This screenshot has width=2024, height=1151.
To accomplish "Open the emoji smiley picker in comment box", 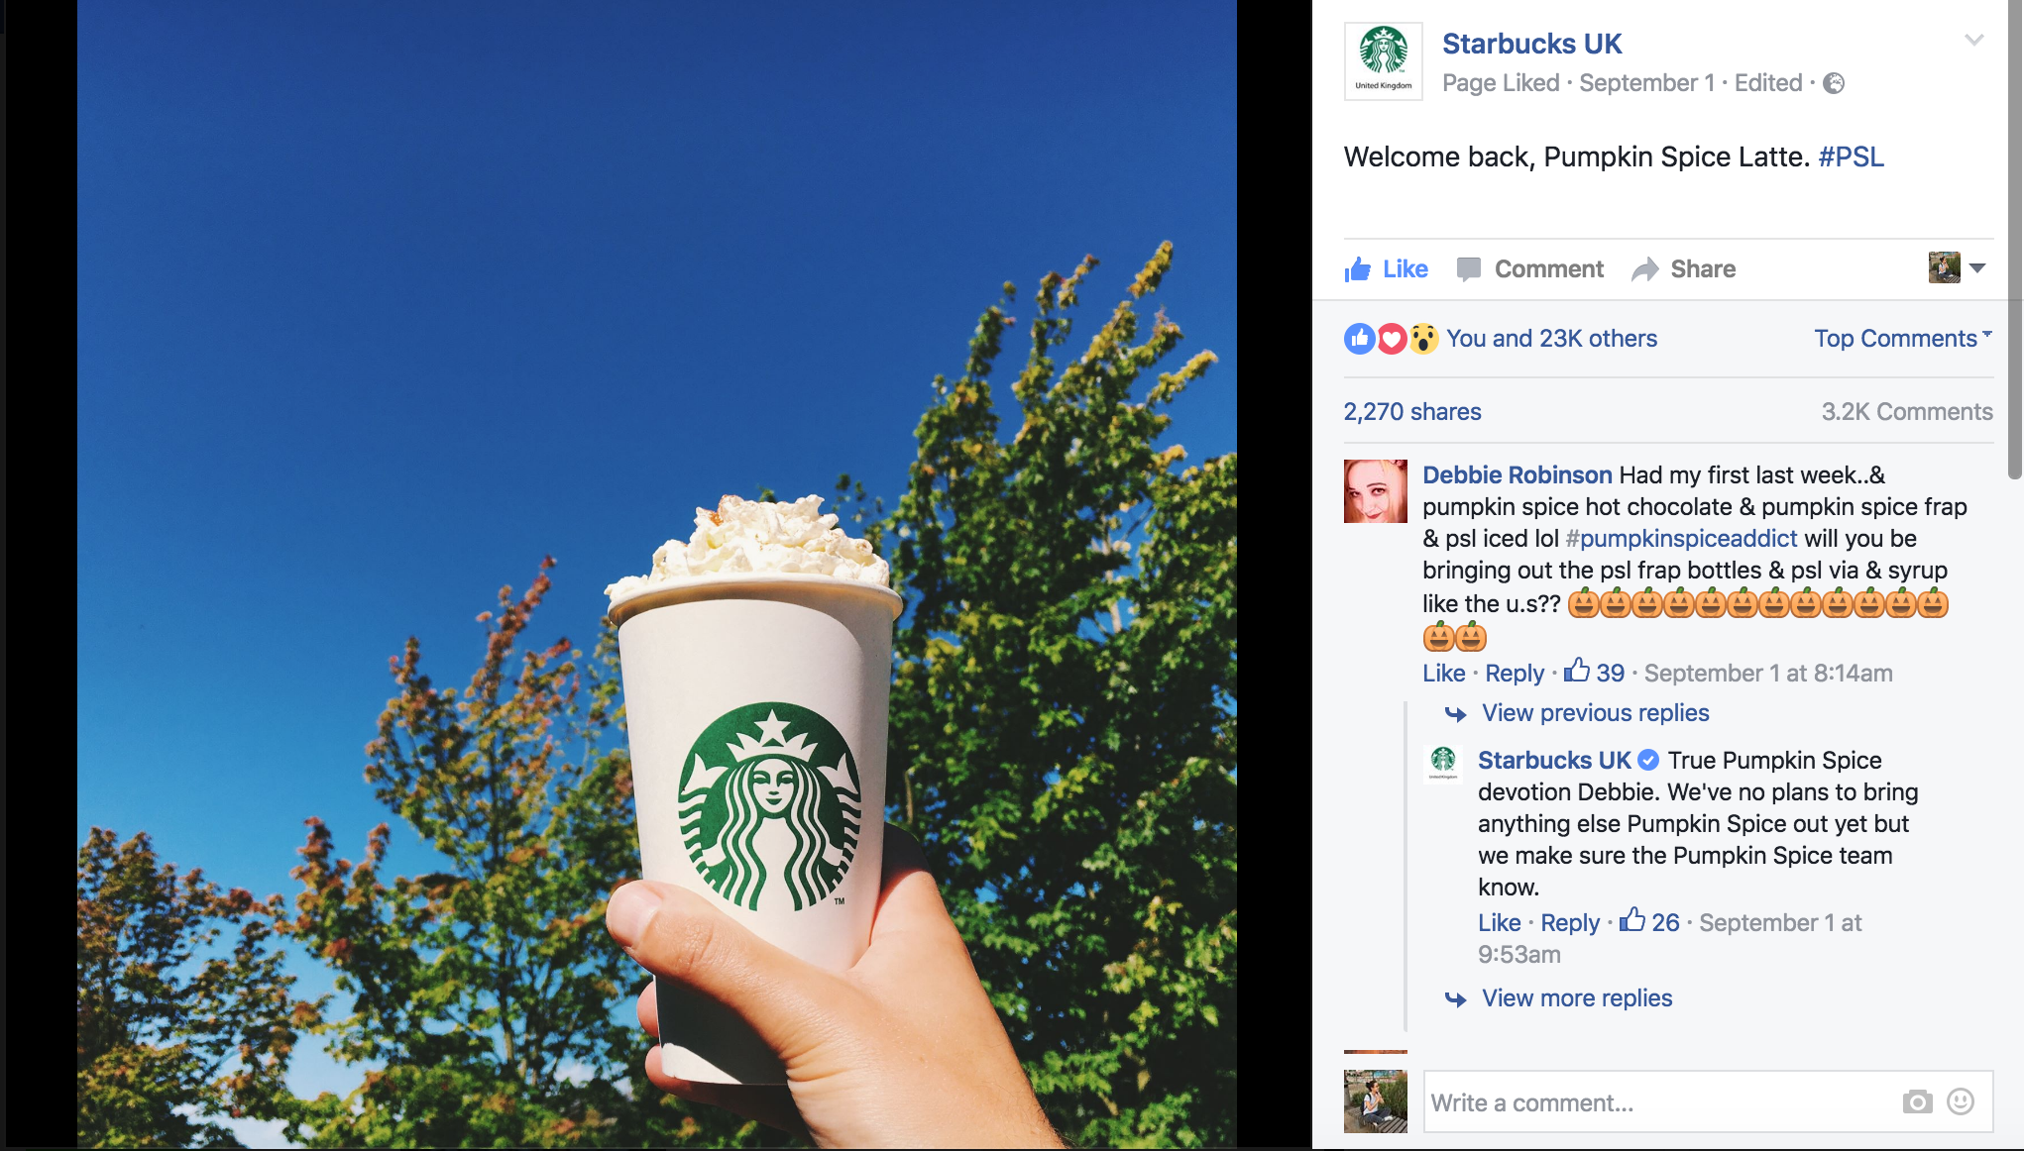I will tap(1961, 1101).
